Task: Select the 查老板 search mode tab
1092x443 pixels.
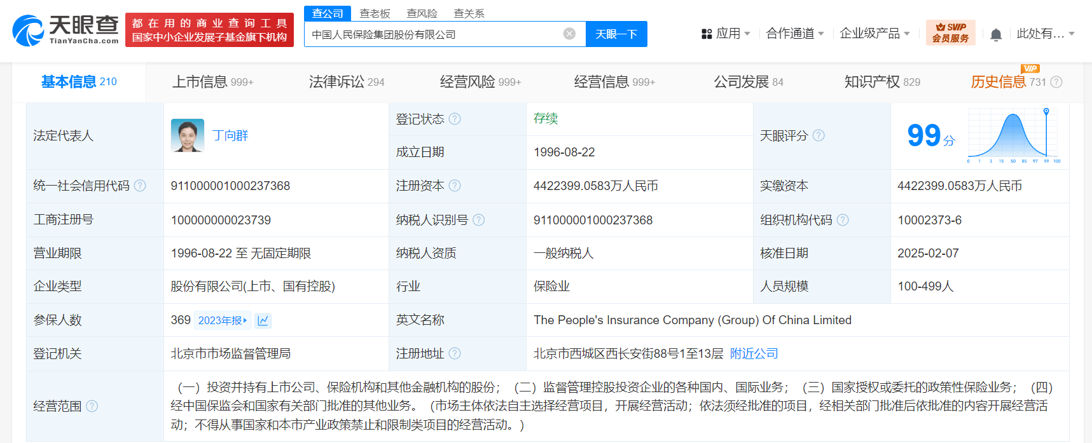Action: coord(375,13)
